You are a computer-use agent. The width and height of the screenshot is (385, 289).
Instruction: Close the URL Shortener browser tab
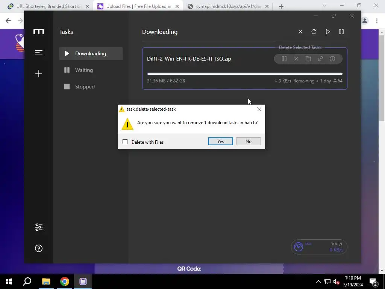[x=87, y=6]
